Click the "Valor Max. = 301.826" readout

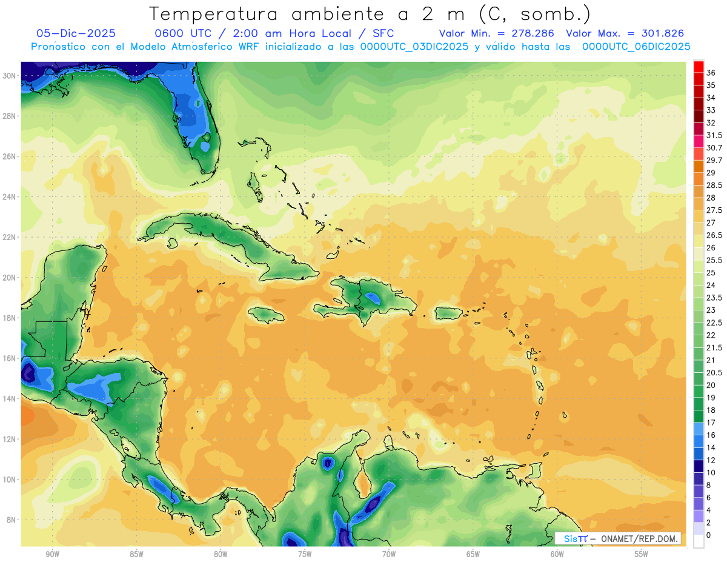(625, 33)
